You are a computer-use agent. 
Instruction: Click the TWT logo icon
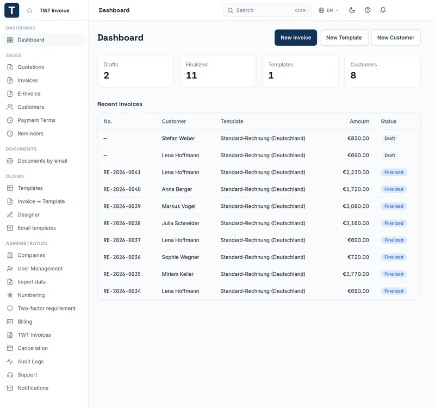click(x=11, y=10)
